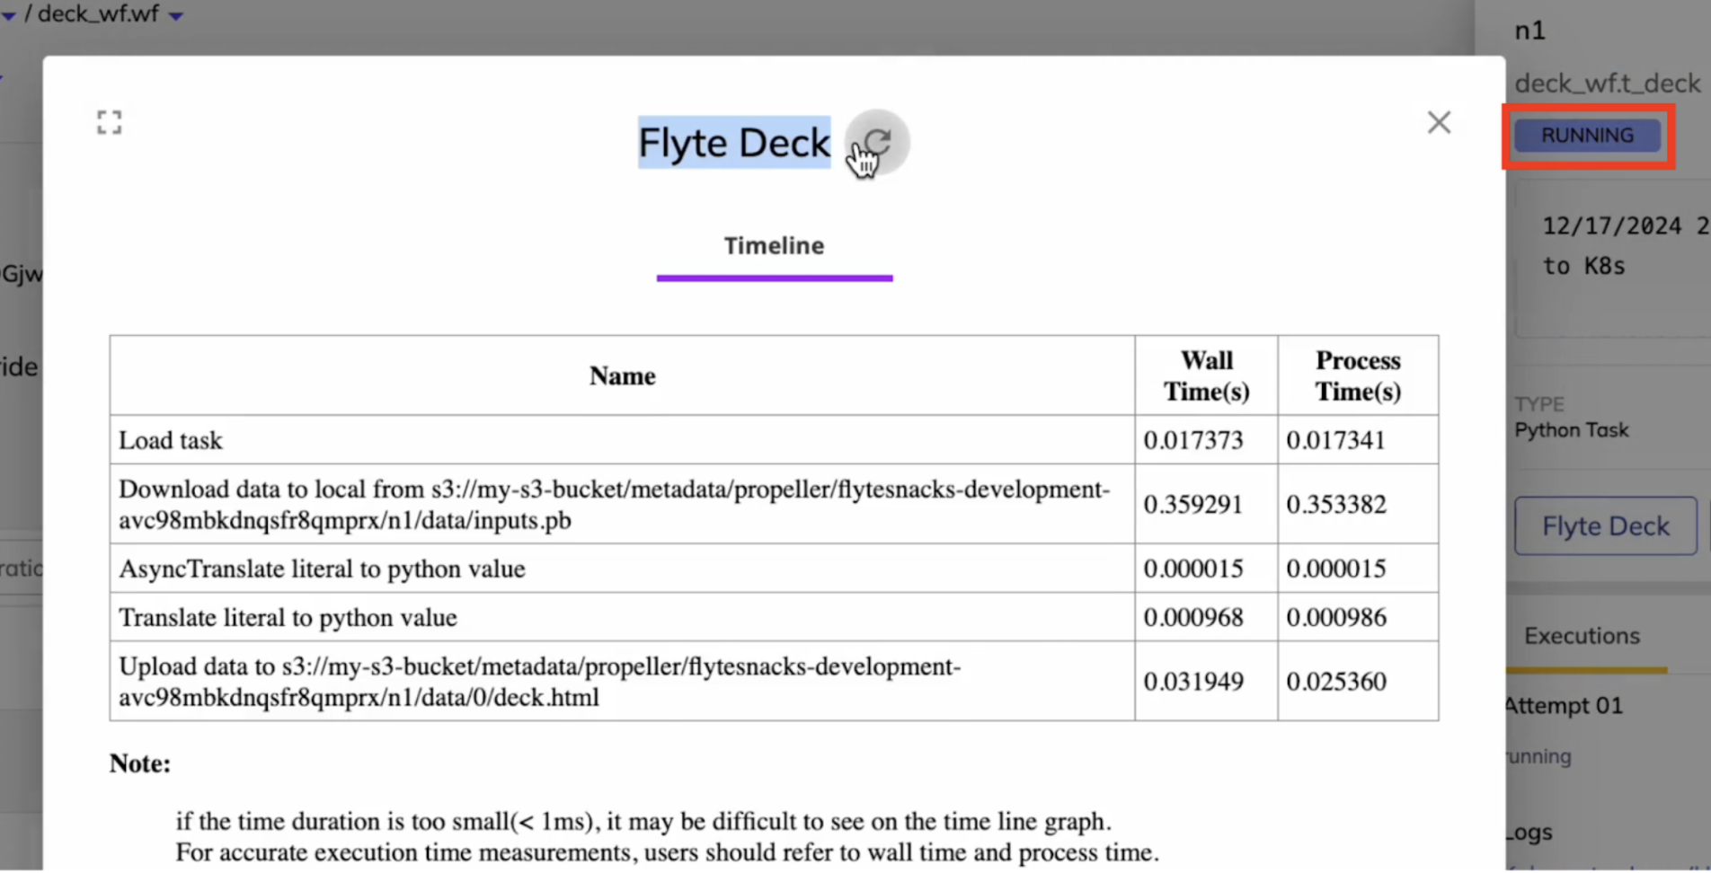Select the Upload data deck.html row name
This screenshot has height=873, width=1711.
tap(540, 682)
